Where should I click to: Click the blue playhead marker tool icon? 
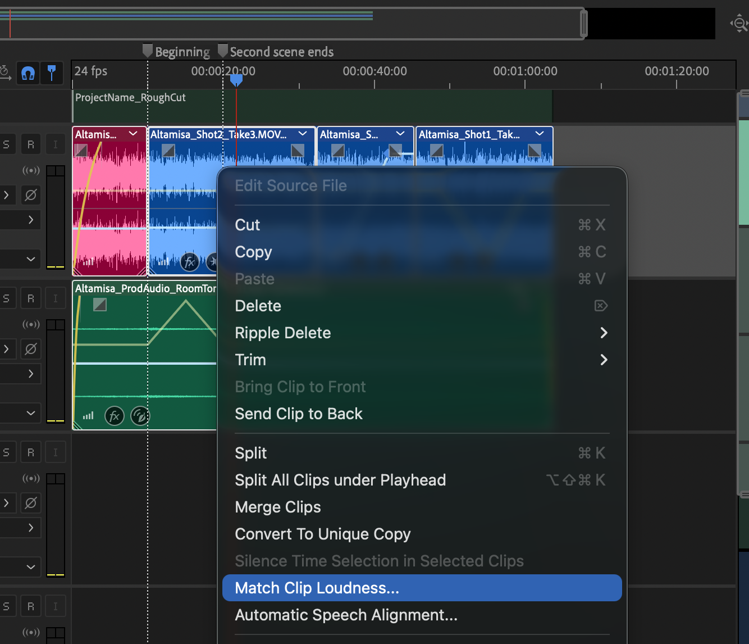point(52,73)
